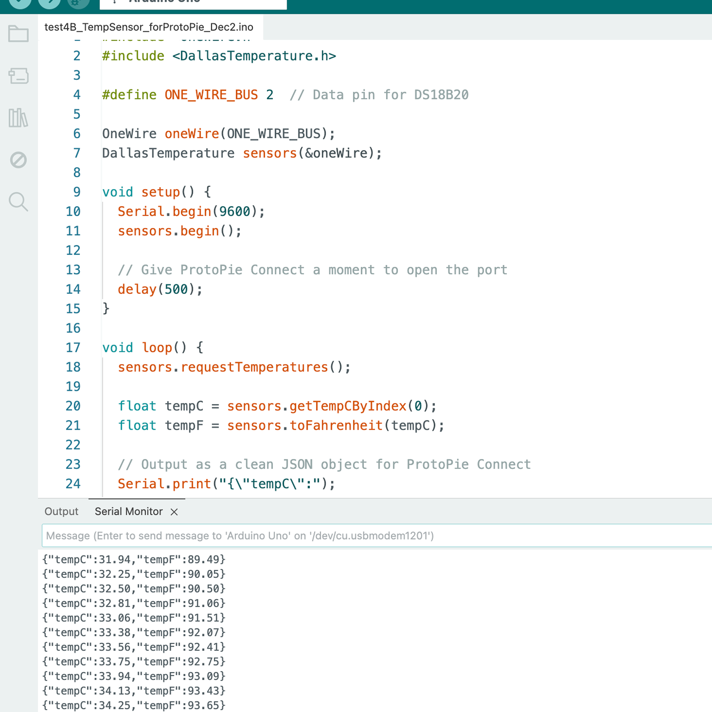Viewport: 712px width, 712px height.
Task: Close the Serial Monitor tab
Action: click(174, 512)
